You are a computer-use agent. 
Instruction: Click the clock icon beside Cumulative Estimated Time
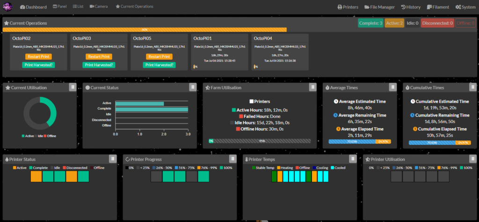click(413, 101)
